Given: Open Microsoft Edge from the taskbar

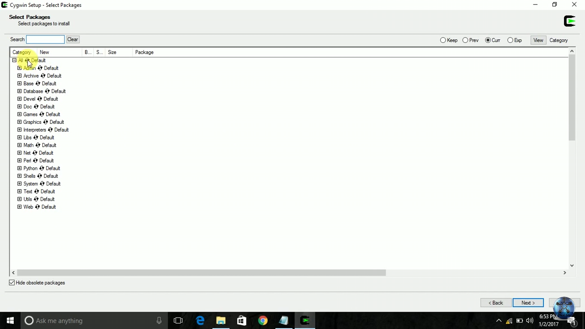Looking at the screenshot, I should pyautogui.click(x=200, y=321).
